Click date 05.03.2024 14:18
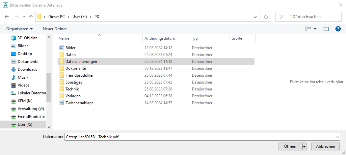The height and width of the screenshot is (155, 346). point(158,62)
